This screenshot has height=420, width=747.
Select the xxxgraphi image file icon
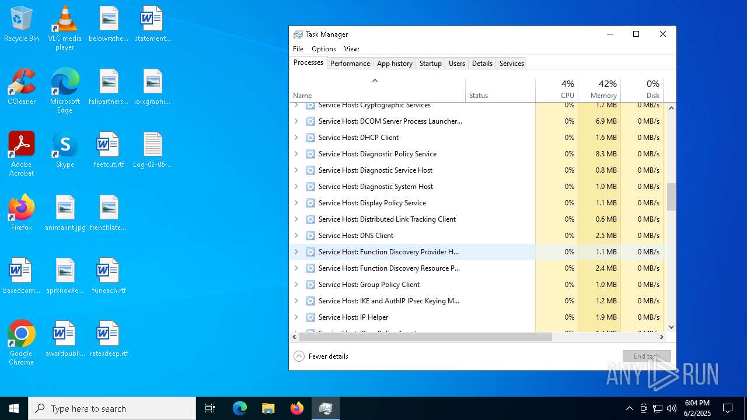(x=152, y=87)
